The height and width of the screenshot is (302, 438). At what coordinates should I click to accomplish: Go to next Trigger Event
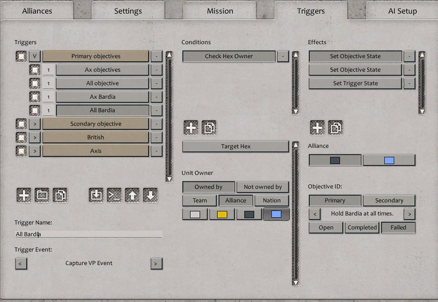[156, 264]
